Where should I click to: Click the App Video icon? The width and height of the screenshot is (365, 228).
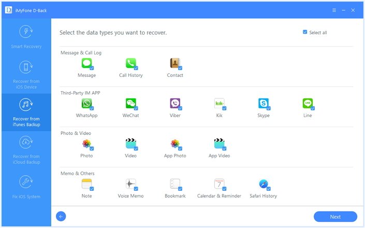point(219,144)
